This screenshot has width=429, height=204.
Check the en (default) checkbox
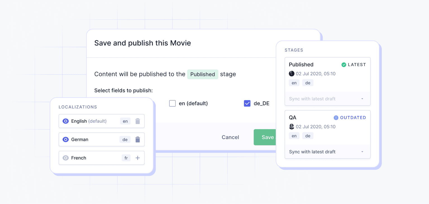point(173,103)
